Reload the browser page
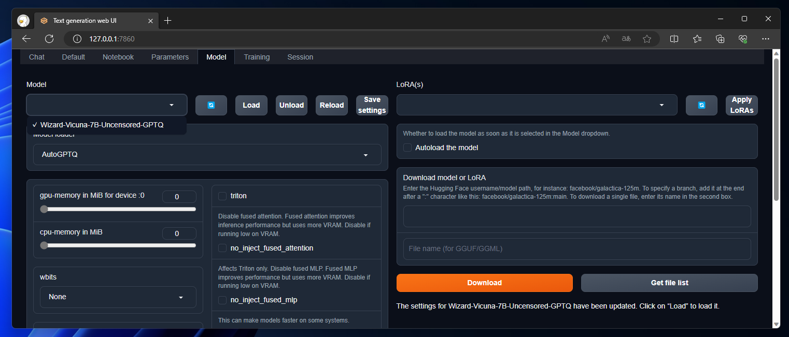Viewport: 789px width, 337px height. [49, 39]
